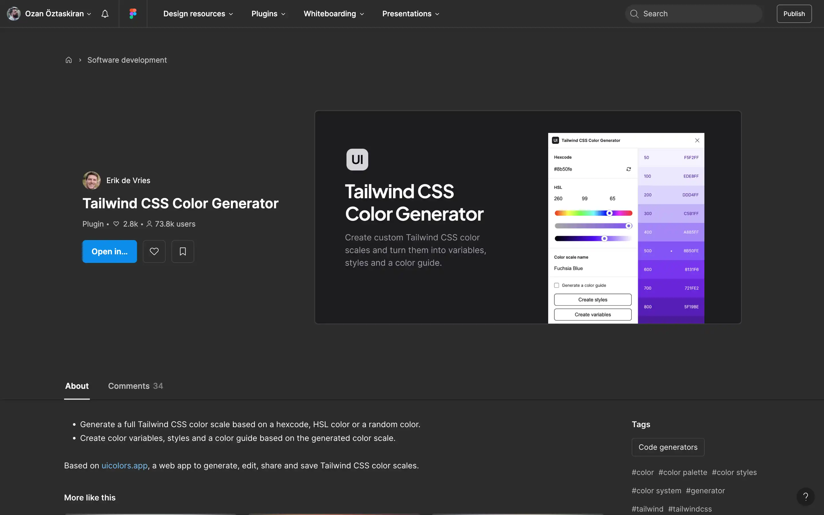The width and height of the screenshot is (824, 515).
Task: Toggle Generate a color guide checkbox
Action: [556, 286]
